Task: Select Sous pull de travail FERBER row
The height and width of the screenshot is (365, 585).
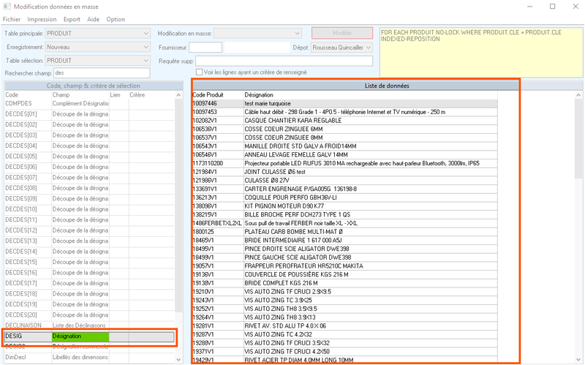Action: coord(344,223)
